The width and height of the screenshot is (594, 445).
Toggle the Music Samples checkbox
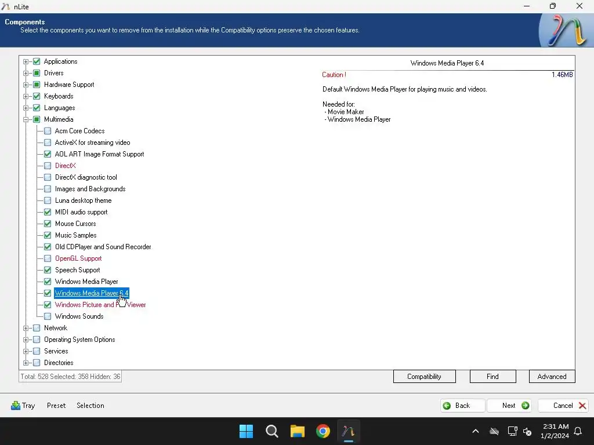48,235
